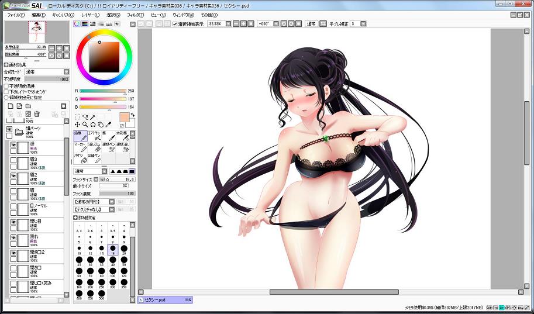Screen dimensions: 534x314
Task: Hide the 顔パーツ folder layer visibility
Action: 9,130
